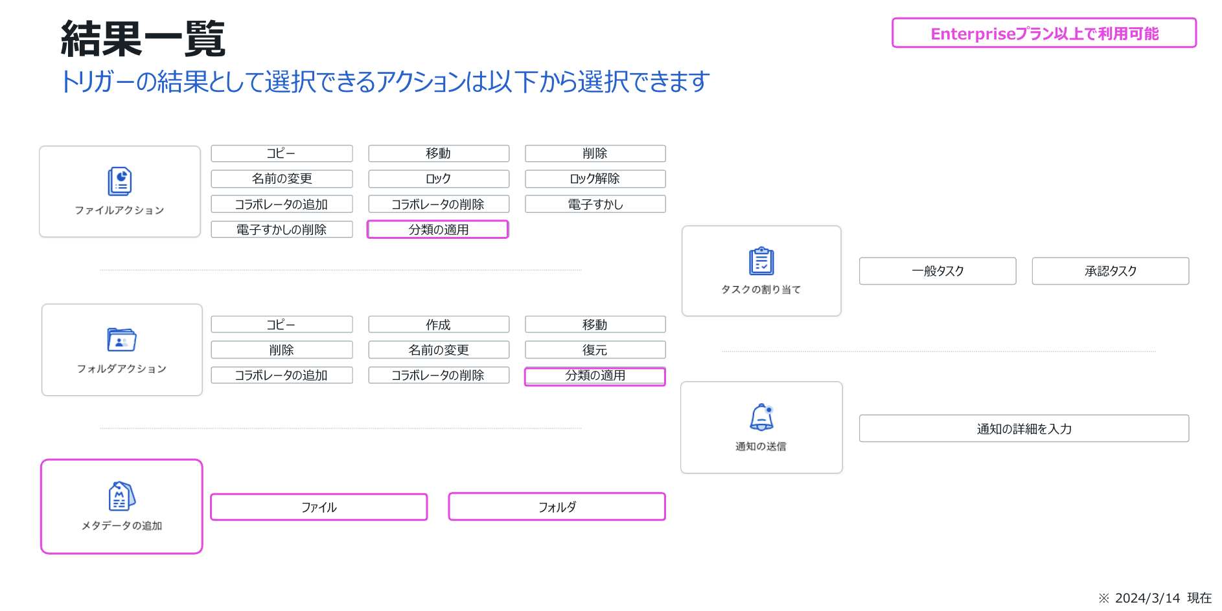Image resolution: width=1222 pixels, height=611 pixels.
Task: Click the task assignment clipboard icon
Action: 761,261
